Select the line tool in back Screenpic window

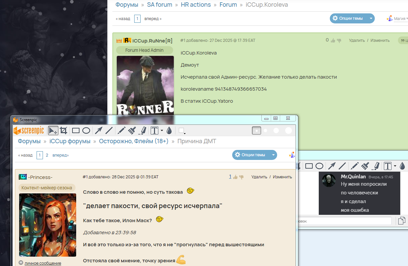pos(342,166)
